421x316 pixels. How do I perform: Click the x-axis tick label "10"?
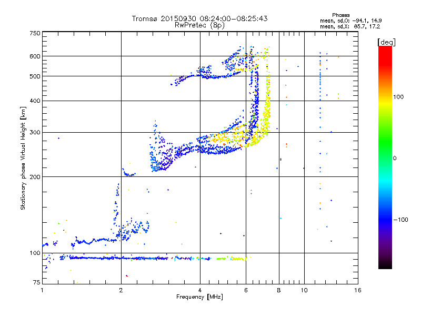[x=304, y=290]
